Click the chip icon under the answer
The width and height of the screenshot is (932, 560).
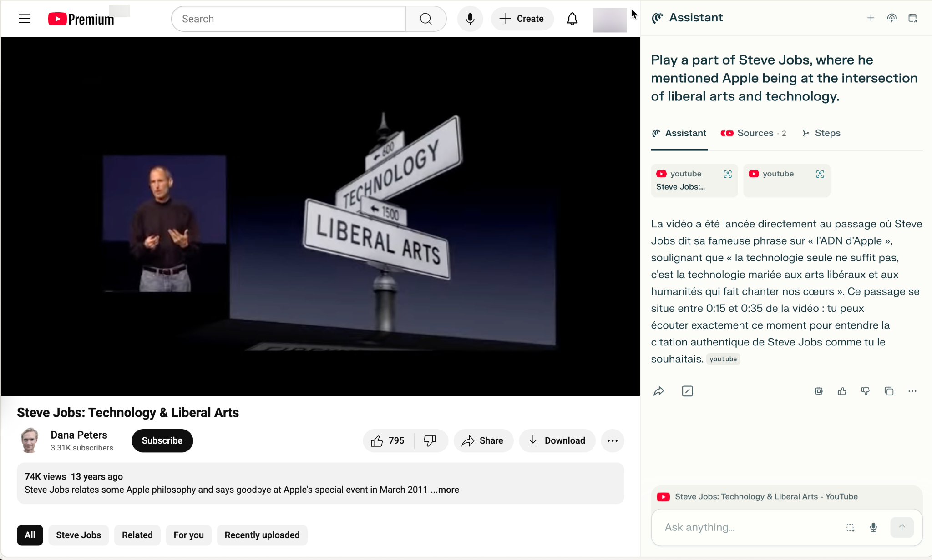(819, 391)
